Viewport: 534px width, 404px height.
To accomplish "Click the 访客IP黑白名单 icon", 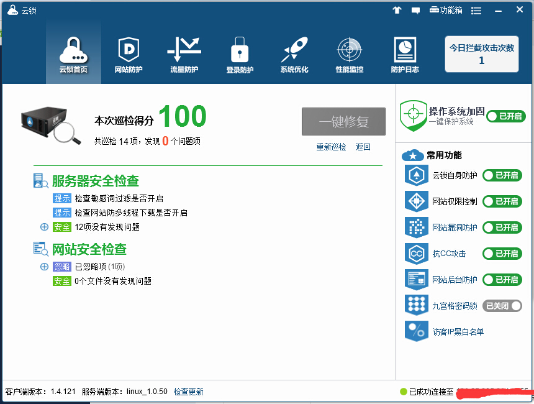I will tap(415, 331).
